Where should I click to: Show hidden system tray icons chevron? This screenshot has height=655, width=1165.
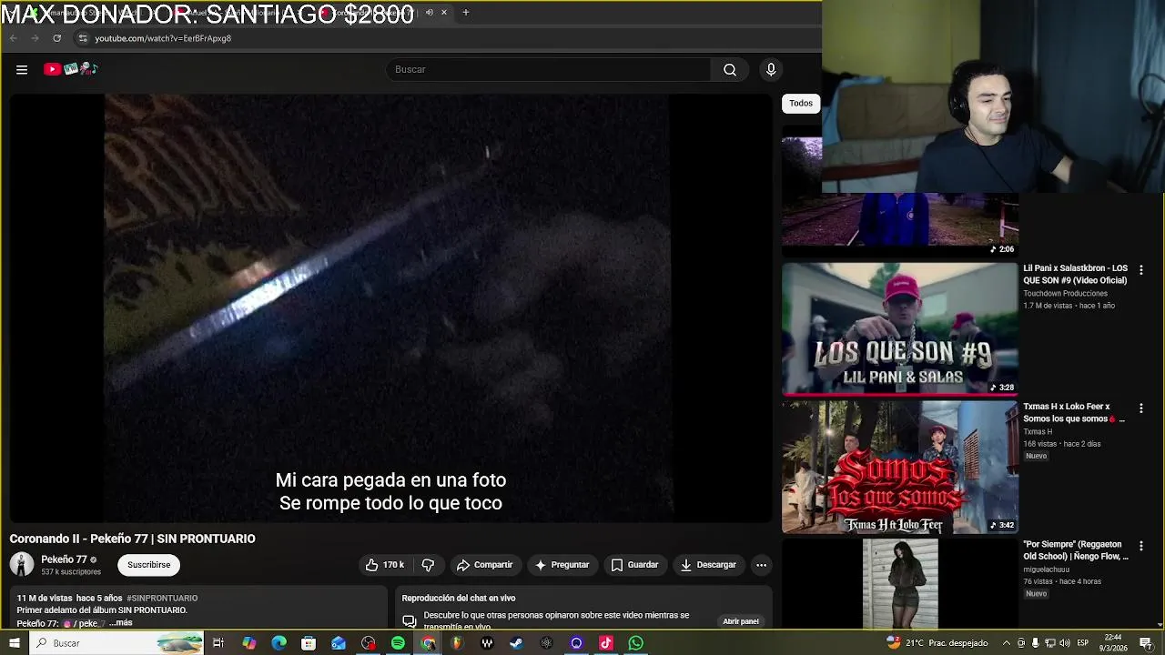coord(1007,643)
